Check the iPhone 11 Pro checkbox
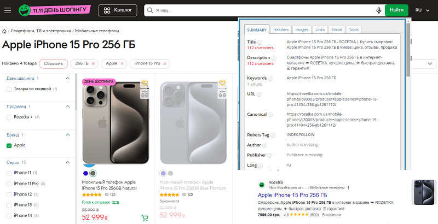 pos(9,184)
